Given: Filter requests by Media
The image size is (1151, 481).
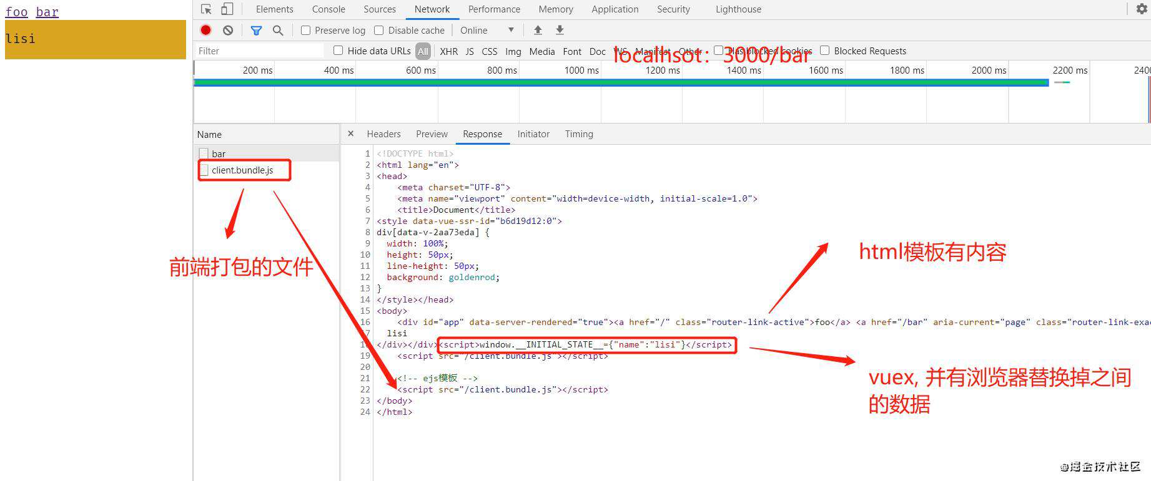Looking at the screenshot, I should (542, 51).
